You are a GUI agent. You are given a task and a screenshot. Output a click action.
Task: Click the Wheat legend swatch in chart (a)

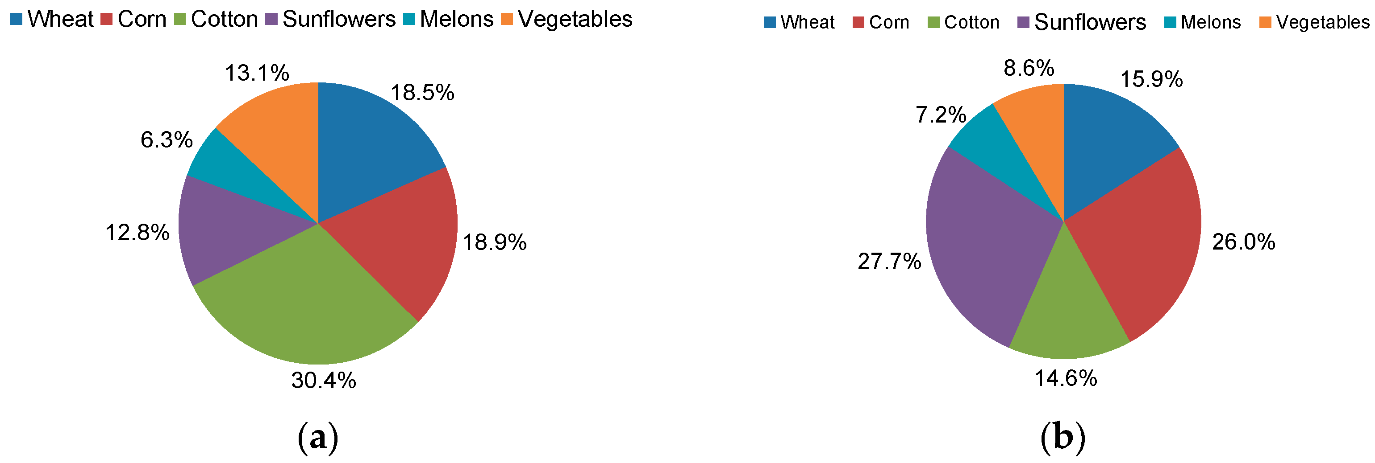16,20
